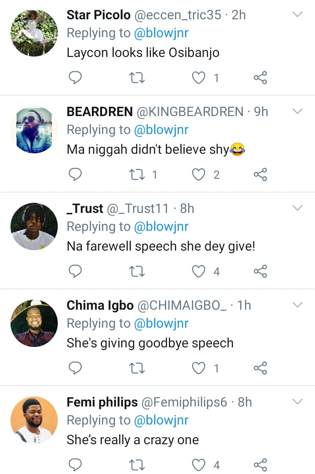Open @blowjnr link in Star Picolo's reply
This screenshot has width=315, height=474.
click(x=161, y=33)
